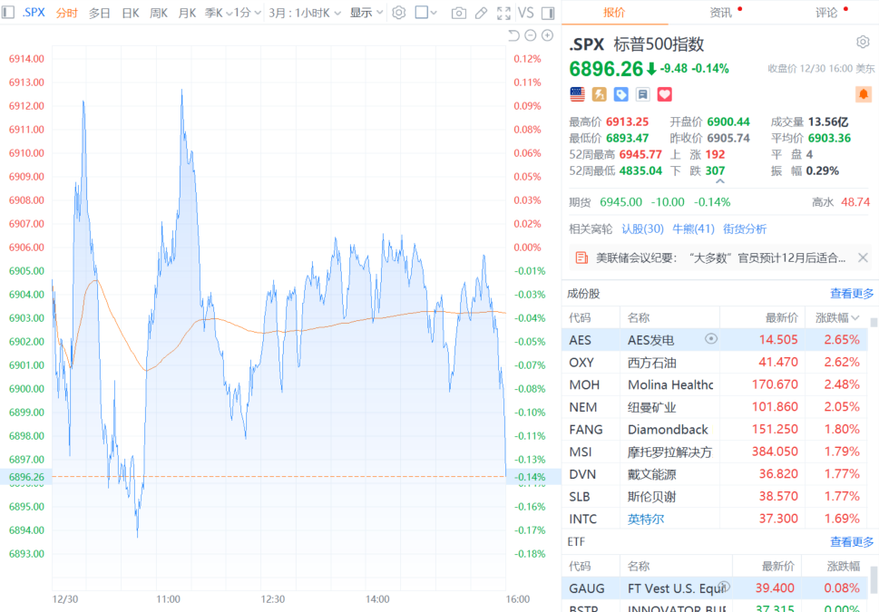
Task: Click 查看更多 beside 成份股
Action: pyautogui.click(x=852, y=294)
